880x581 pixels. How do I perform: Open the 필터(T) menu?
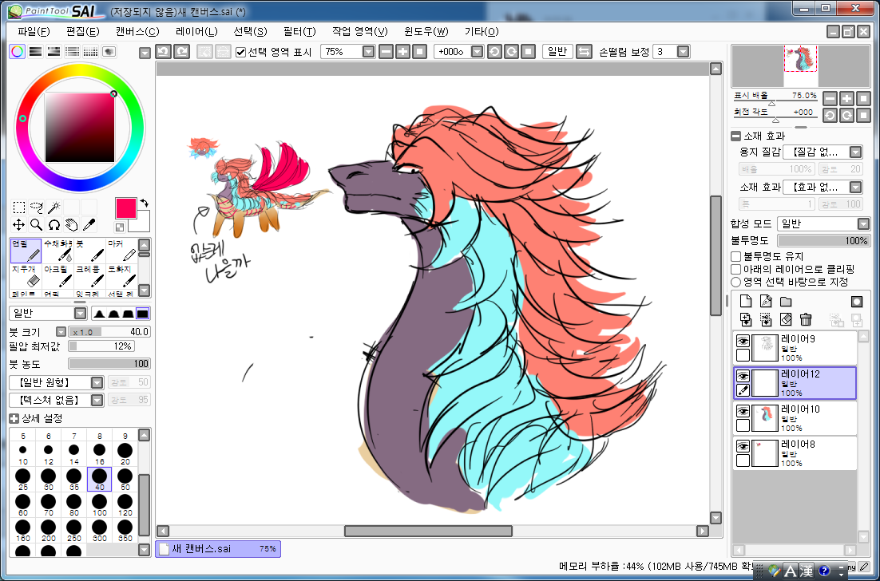click(x=299, y=31)
